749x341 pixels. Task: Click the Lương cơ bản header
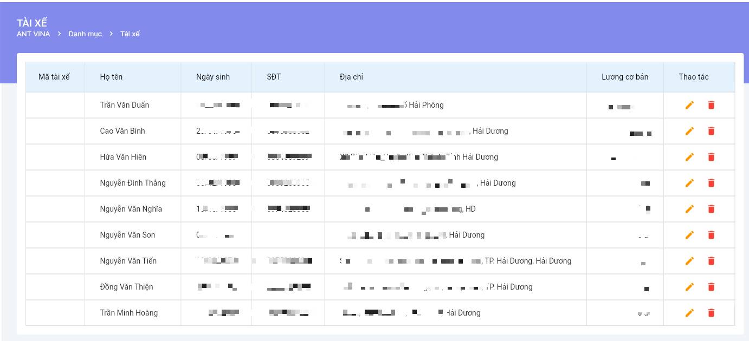[x=624, y=77]
